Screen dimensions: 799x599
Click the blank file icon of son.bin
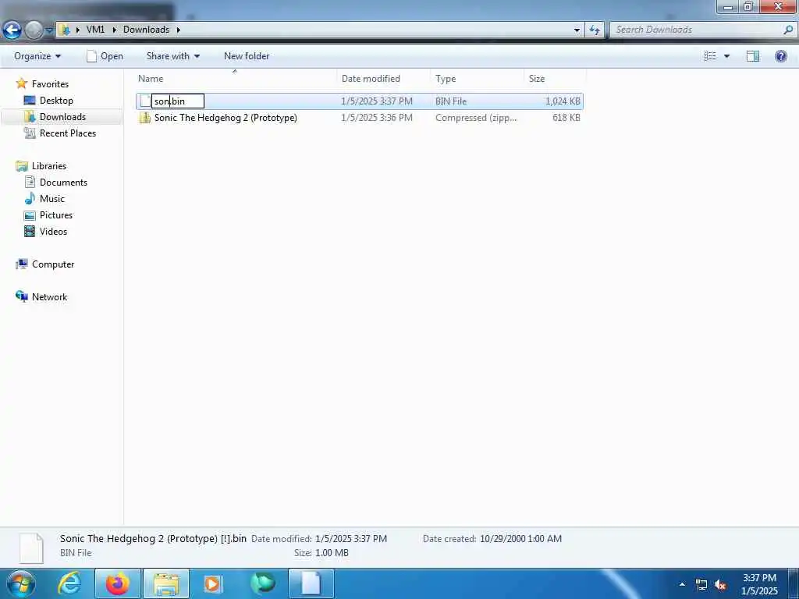click(x=145, y=101)
